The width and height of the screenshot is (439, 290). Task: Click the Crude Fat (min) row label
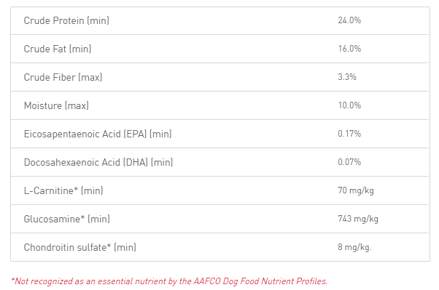coord(58,49)
